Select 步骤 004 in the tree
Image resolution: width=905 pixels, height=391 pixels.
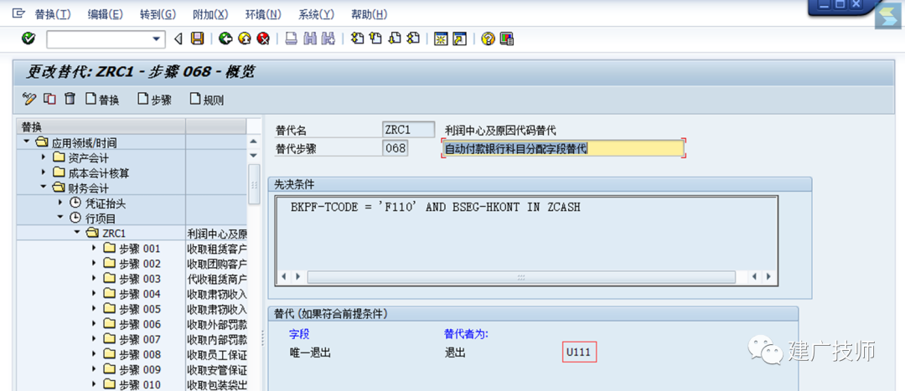140,294
